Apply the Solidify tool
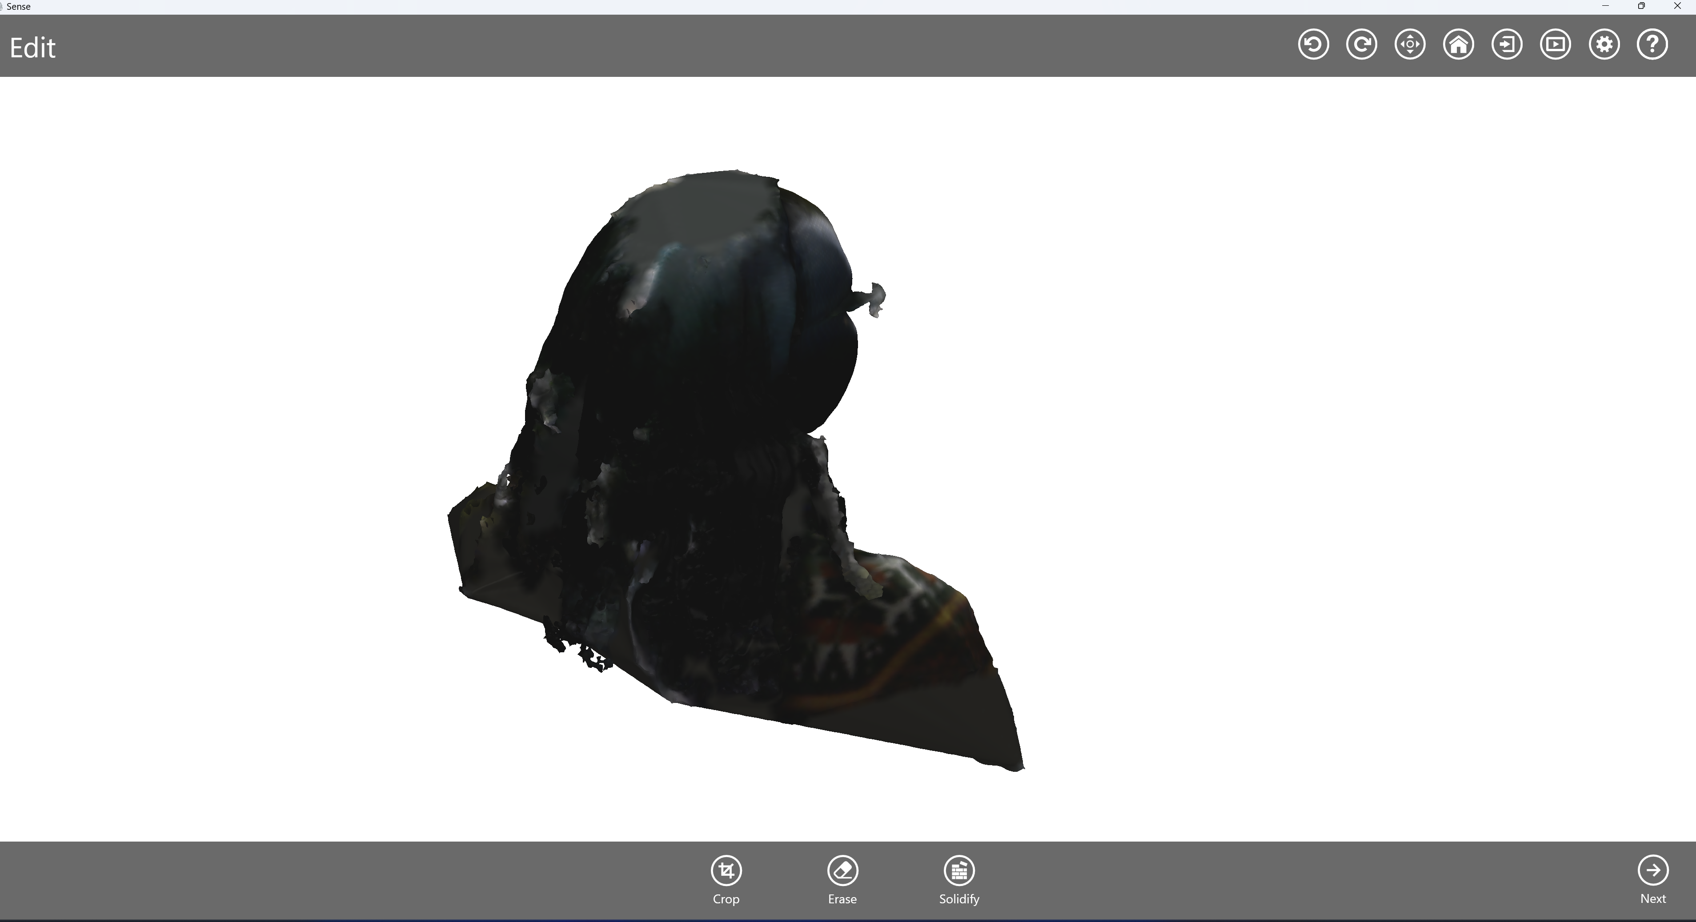The image size is (1696, 922). pos(958,870)
